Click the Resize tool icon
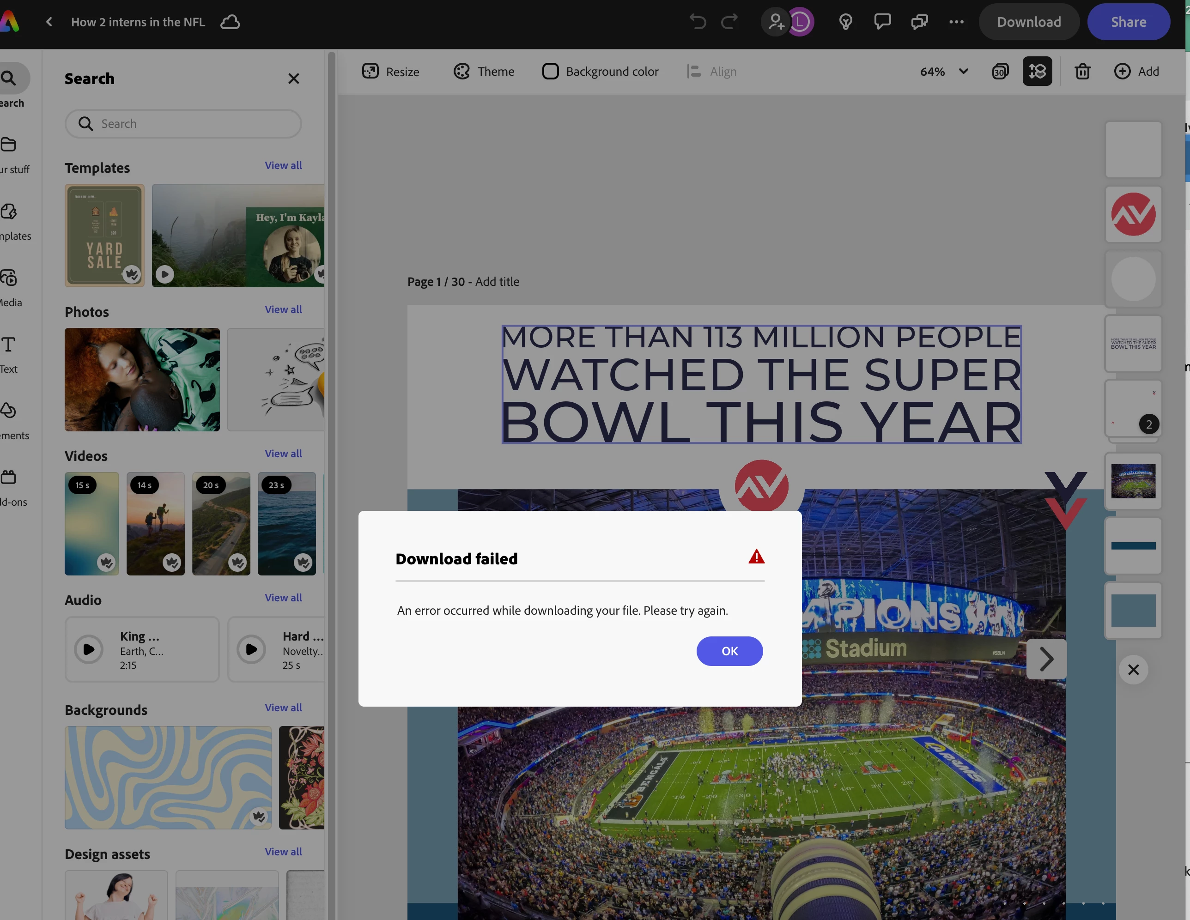Image resolution: width=1190 pixels, height=920 pixels. pos(370,72)
